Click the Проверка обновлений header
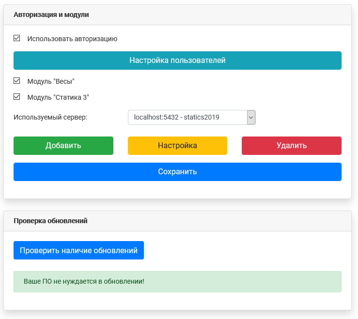This screenshot has height=319, width=358. 50,221
